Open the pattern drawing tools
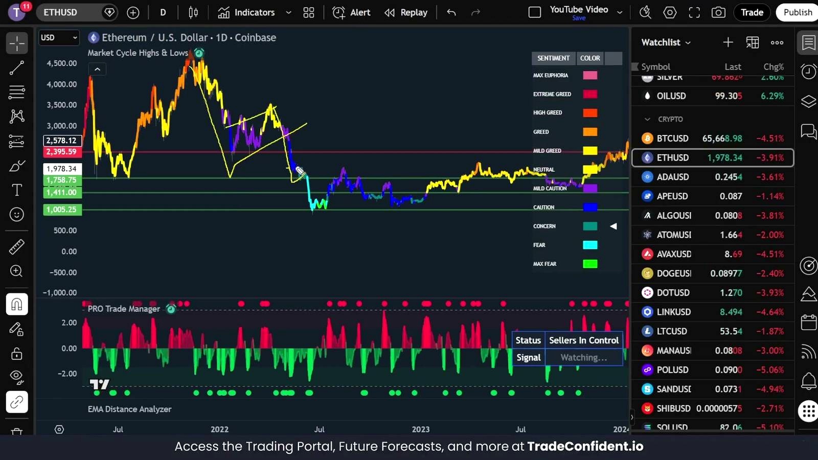This screenshot has height=460, width=818. click(x=17, y=117)
